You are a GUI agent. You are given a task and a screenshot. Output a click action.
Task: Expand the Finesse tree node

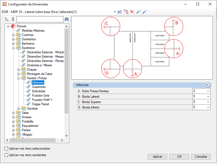point(13,117)
